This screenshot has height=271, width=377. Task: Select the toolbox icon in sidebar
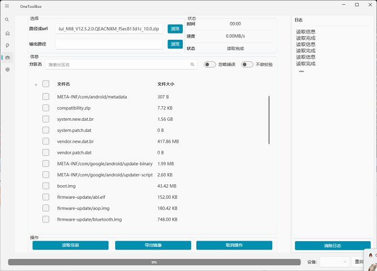coord(7,57)
